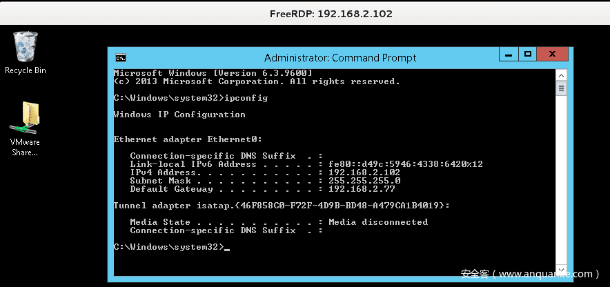Click the empty scrollbar track below thumb
Screen dimensions: 610x287
point(562,186)
